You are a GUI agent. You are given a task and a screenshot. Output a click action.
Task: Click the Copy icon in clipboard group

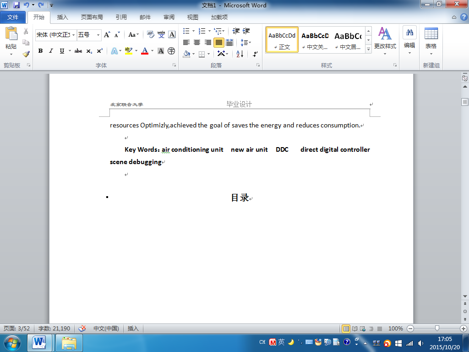26,43
